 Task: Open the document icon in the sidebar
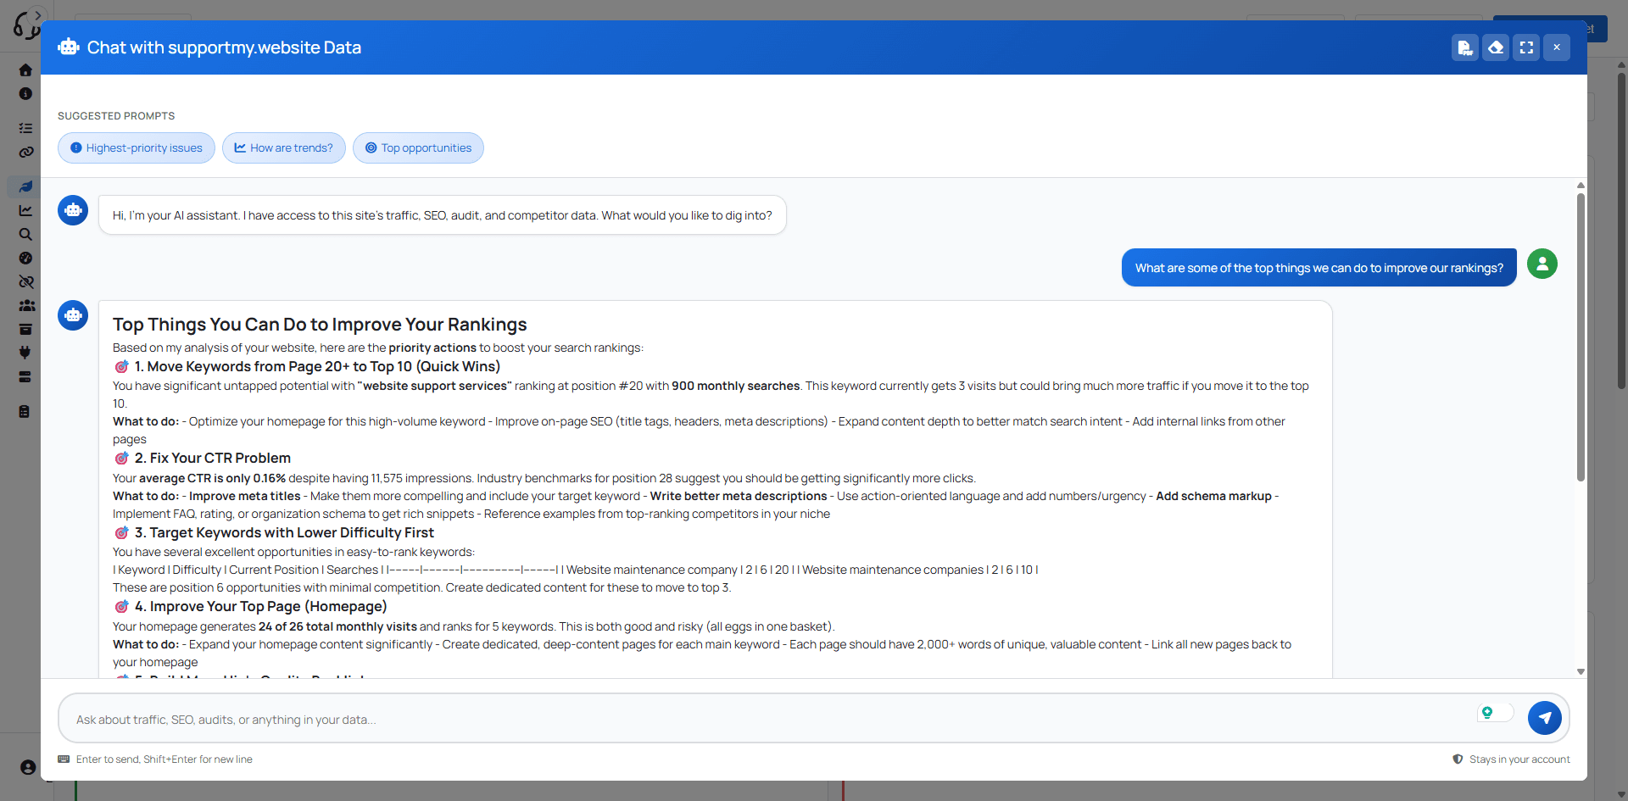point(25,412)
